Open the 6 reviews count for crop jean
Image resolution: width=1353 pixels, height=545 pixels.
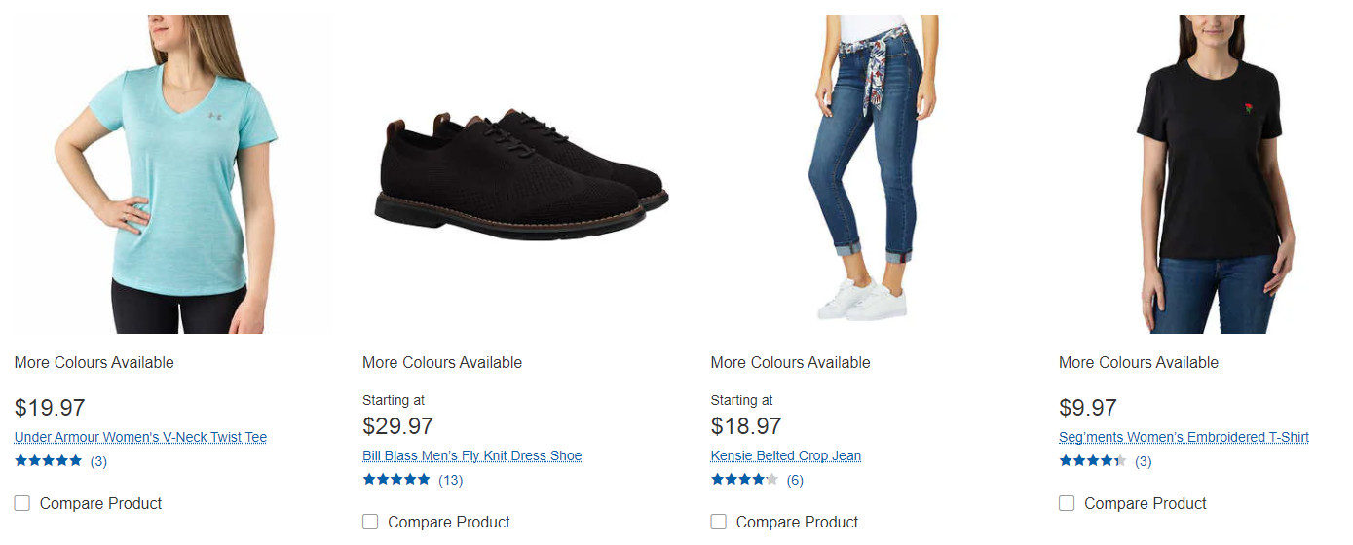click(795, 480)
